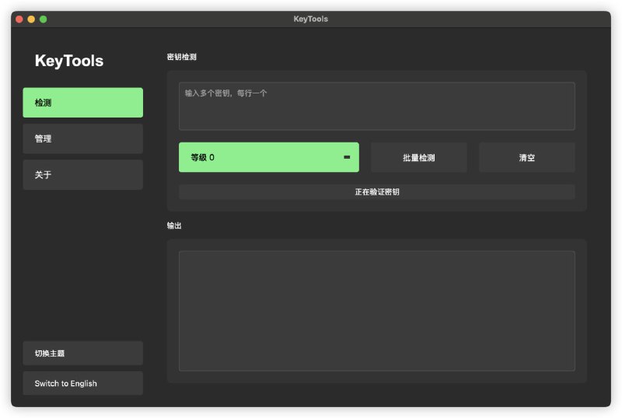
Task: Focus the multi-key input text area
Action: 377,107
